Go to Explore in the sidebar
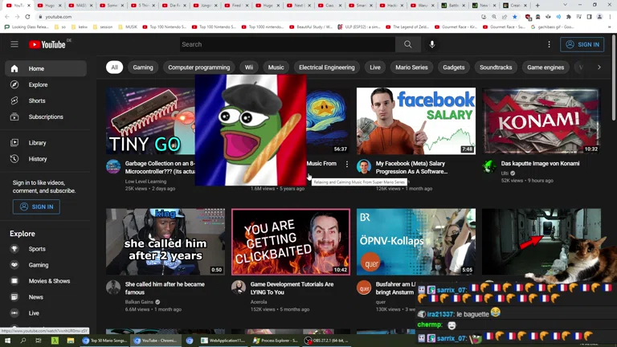Viewport: 617px width, 347px height. pos(38,84)
